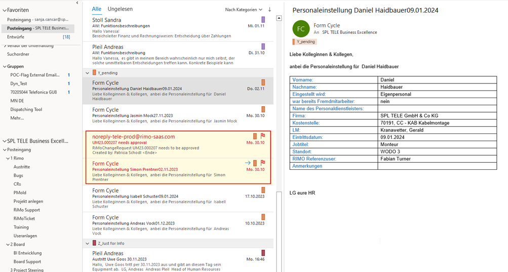
Task: Click the Y_pending tag in reading pane
Action: click(x=304, y=42)
